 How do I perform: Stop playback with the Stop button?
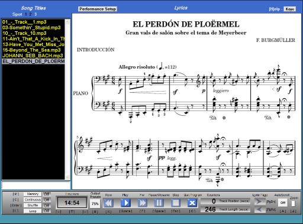pos(176,203)
